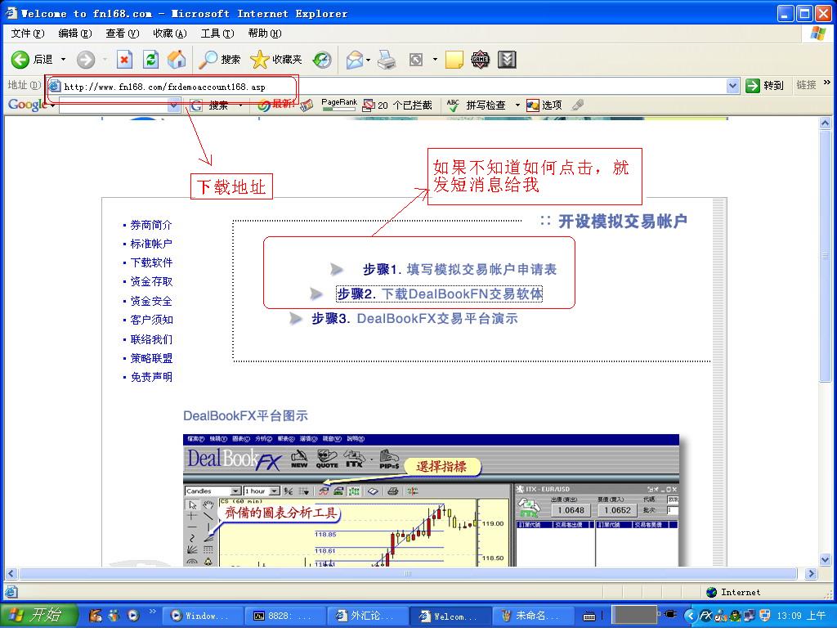Viewport: 837px width, 632px height.
Task: Open Google toolbar 选项 options
Action: [x=544, y=105]
